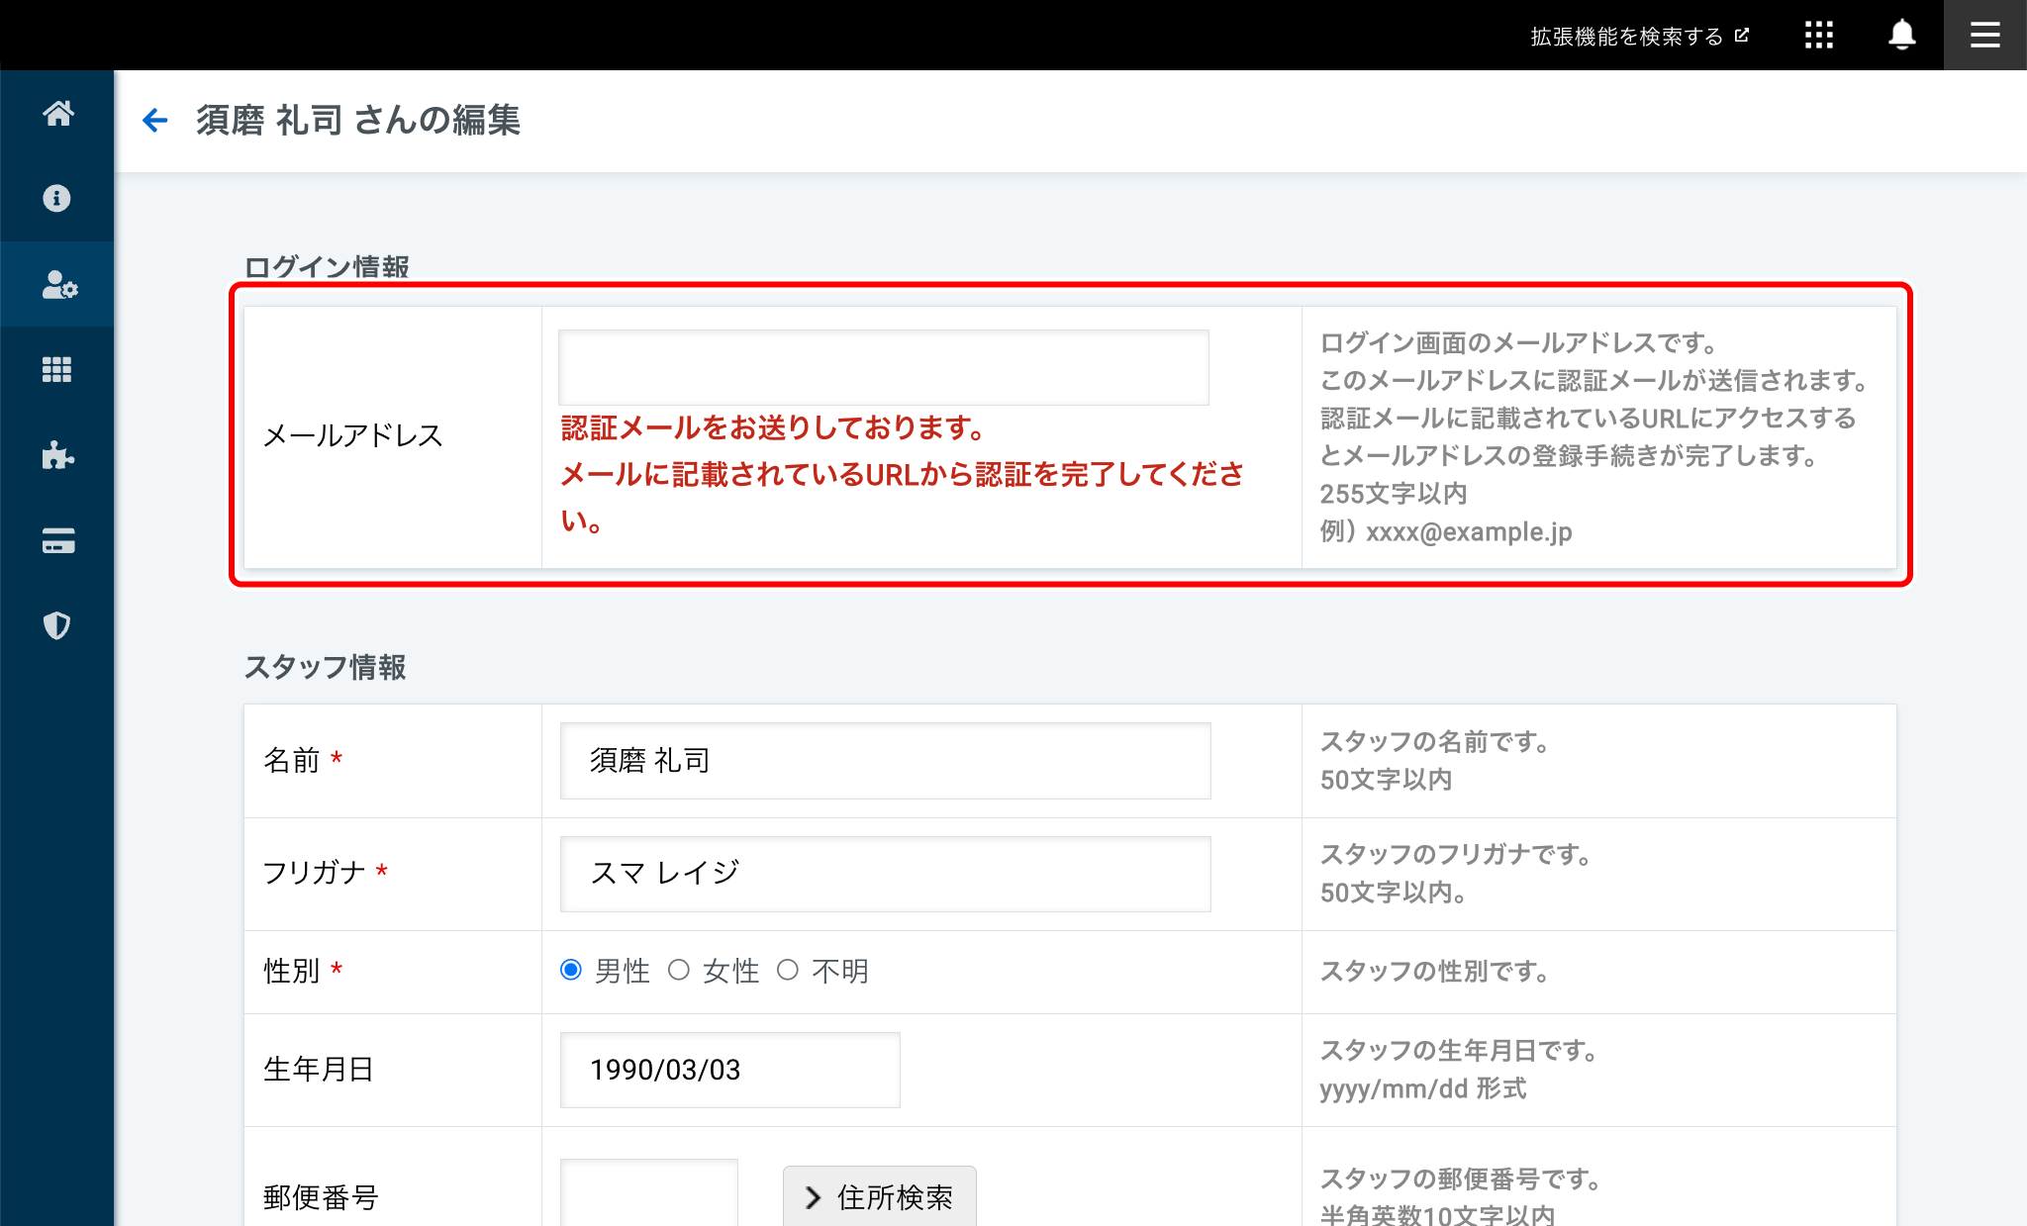
Task: Open the grid apps sidebar icon
Action: point(57,370)
